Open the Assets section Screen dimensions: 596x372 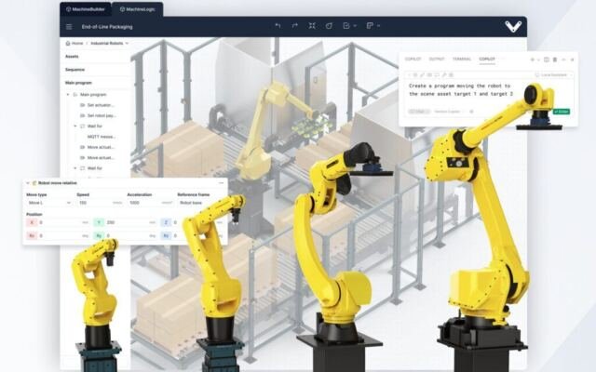(x=72, y=57)
